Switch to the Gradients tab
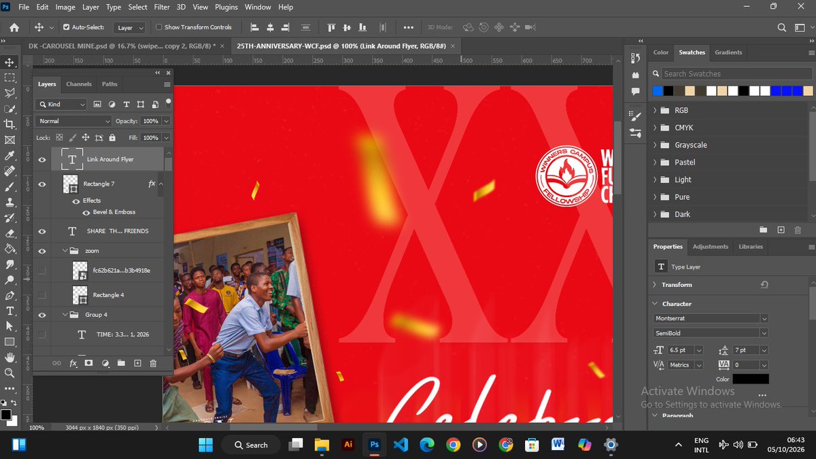 728,52
